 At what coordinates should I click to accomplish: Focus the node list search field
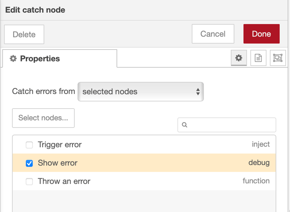pos(227,125)
